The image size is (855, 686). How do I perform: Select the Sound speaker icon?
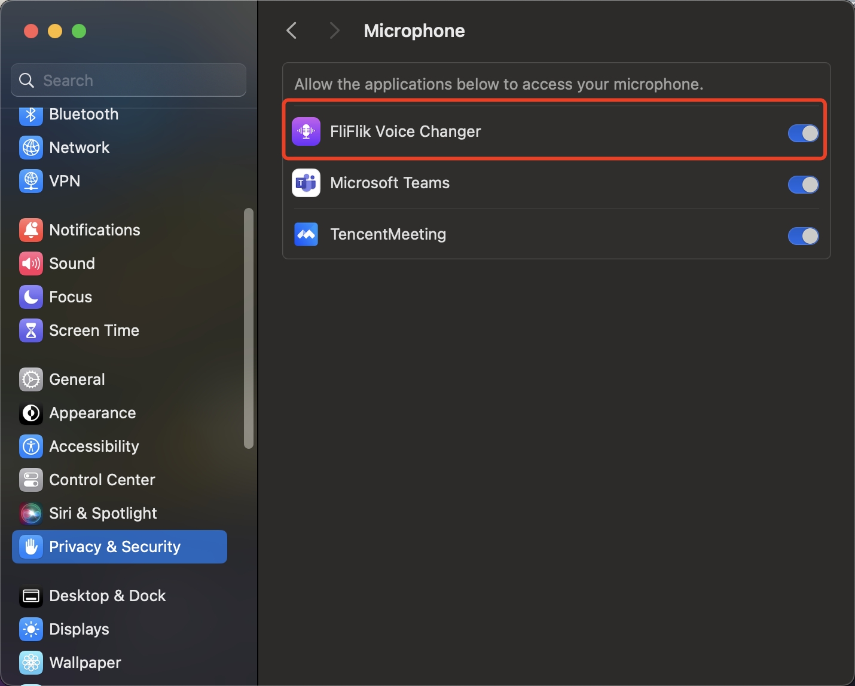(x=30, y=263)
